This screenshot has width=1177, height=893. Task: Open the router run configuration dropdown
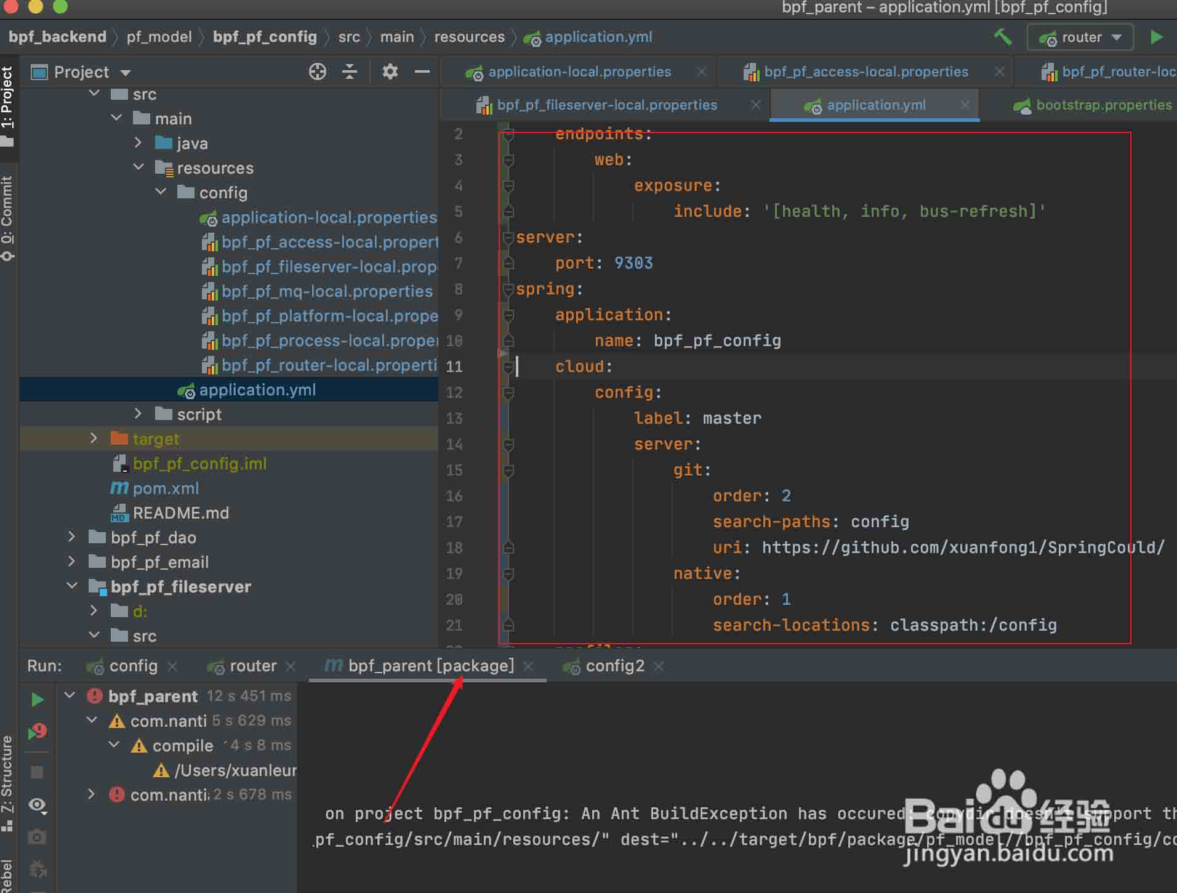click(x=1081, y=38)
